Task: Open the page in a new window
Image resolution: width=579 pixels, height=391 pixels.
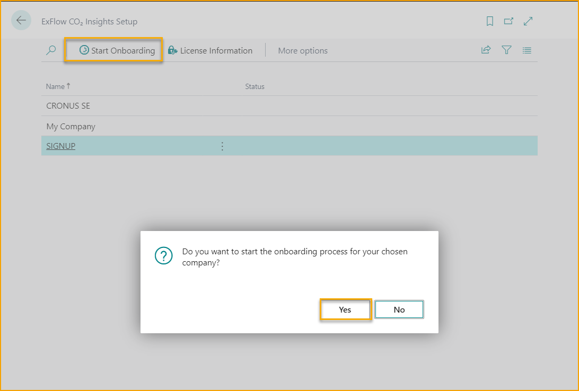Action: (509, 21)
